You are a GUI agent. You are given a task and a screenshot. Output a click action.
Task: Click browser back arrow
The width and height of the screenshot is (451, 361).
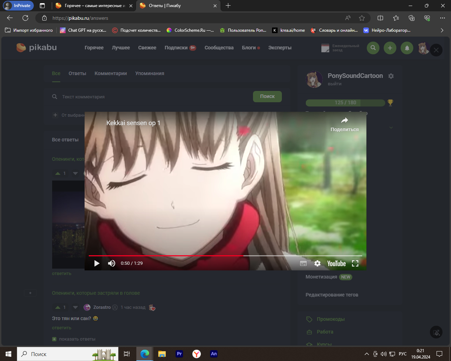10,18
